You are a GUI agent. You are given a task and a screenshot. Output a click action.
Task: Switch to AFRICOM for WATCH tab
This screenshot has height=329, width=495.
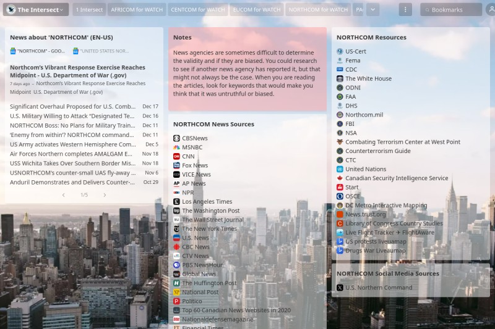[137, 10]
